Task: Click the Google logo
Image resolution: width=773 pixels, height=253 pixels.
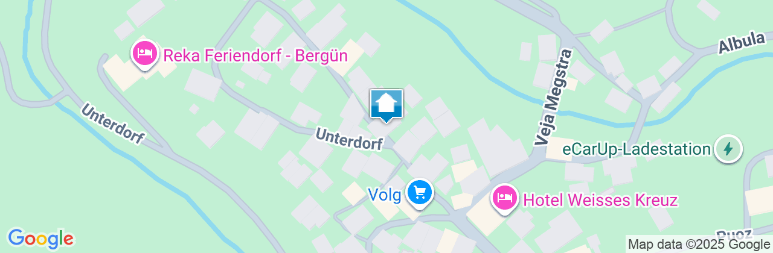Action: tap(40, 238)
